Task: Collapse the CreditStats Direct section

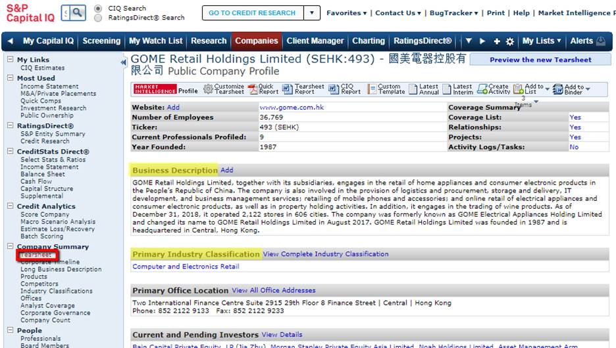Action: (x=11, y=151)
